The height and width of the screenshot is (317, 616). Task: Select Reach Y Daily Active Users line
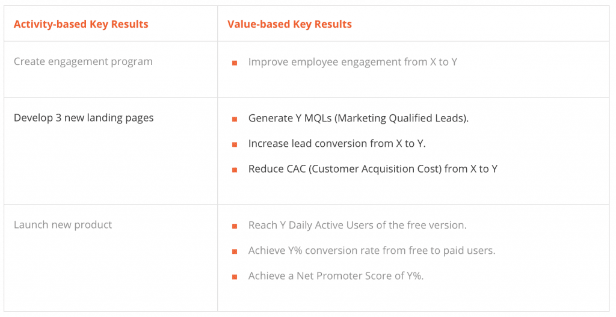357,225
